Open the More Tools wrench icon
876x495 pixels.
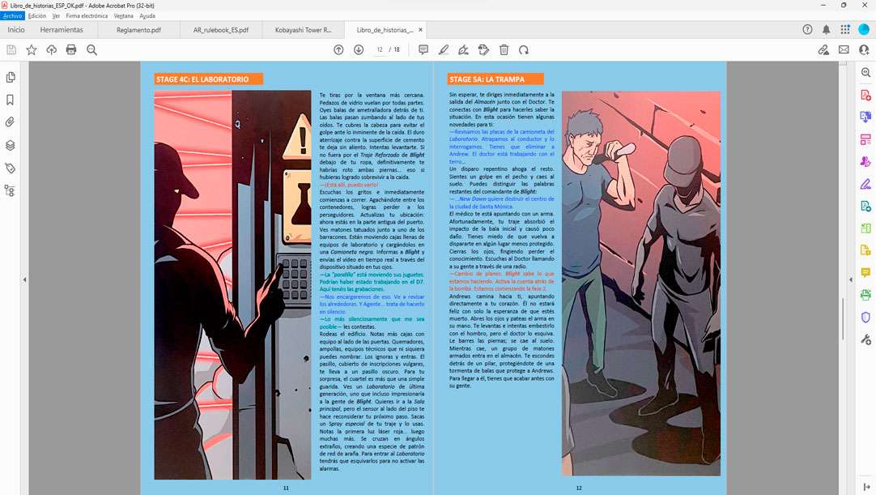coord(865,339)
